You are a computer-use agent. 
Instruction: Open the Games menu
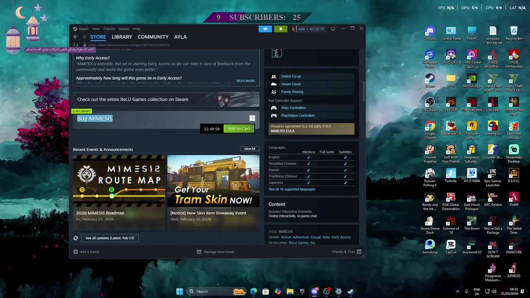tap(124, 29)
